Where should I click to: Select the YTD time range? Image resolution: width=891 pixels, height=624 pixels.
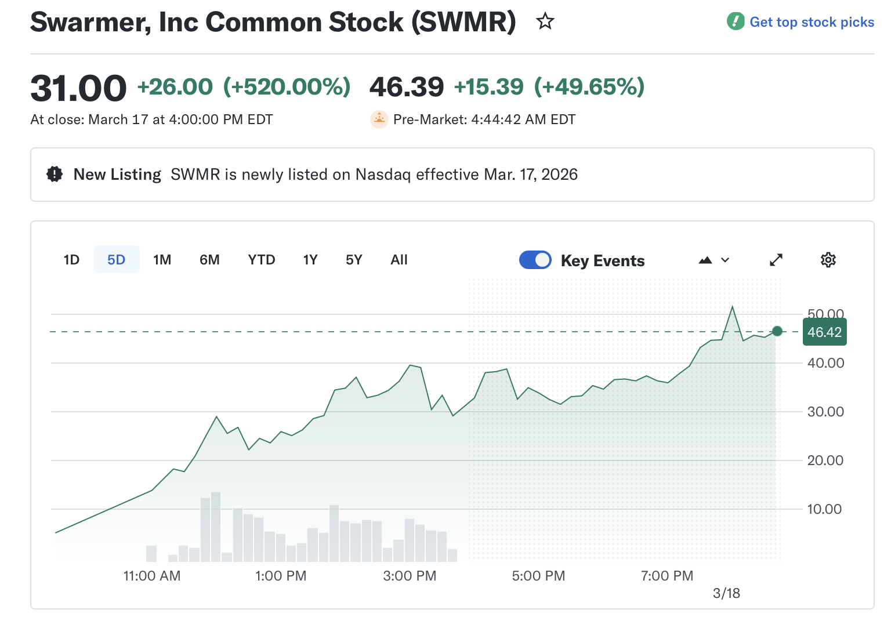click(261, 260)
